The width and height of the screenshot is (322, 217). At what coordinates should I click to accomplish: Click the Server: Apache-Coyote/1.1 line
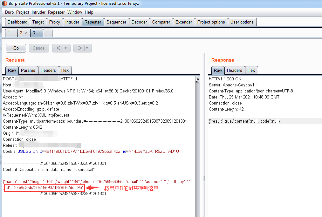point(233,85)
